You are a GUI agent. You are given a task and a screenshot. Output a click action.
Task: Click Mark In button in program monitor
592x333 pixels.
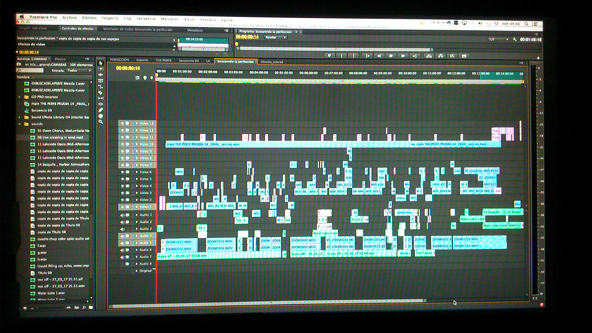[x=342, y=56]
